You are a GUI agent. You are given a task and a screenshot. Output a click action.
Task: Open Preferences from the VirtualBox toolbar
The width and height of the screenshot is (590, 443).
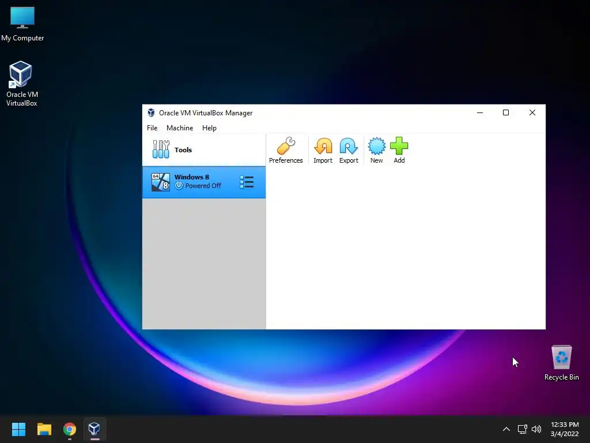tap(286, 151)
